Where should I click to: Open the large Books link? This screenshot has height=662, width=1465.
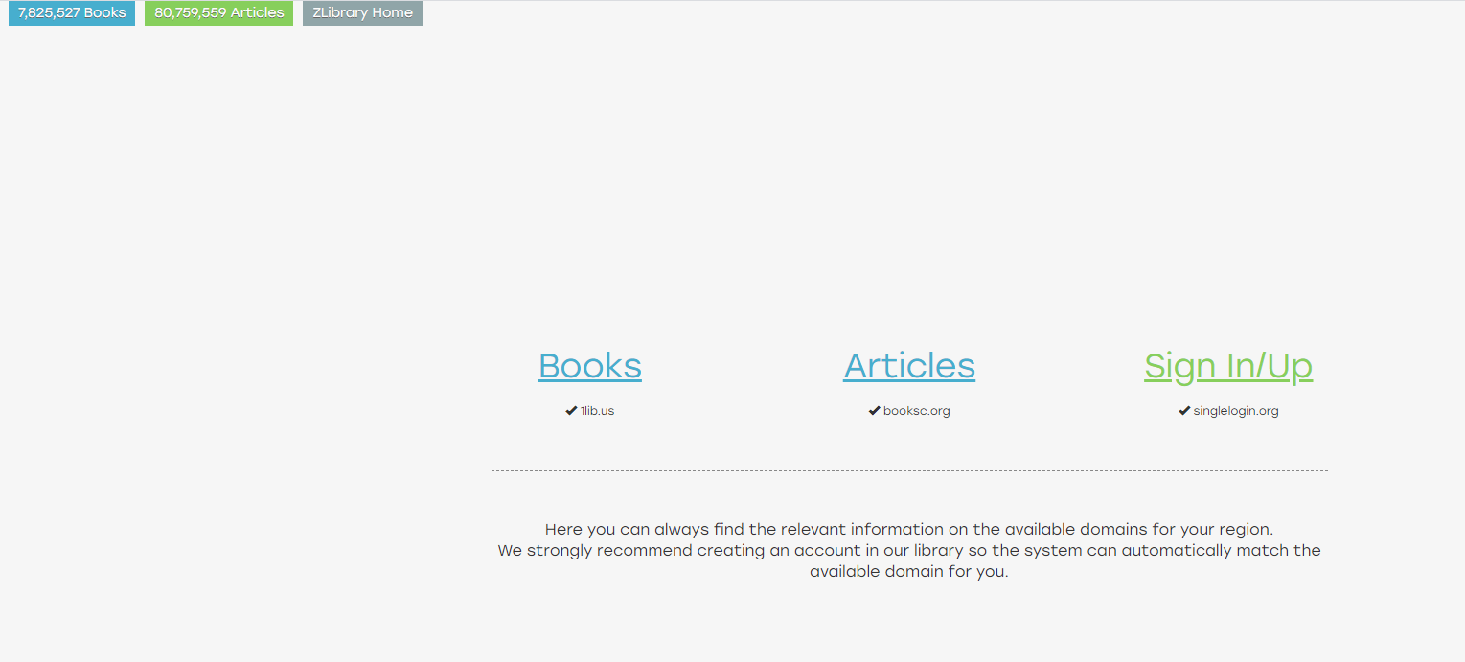[x=590, y=366]
